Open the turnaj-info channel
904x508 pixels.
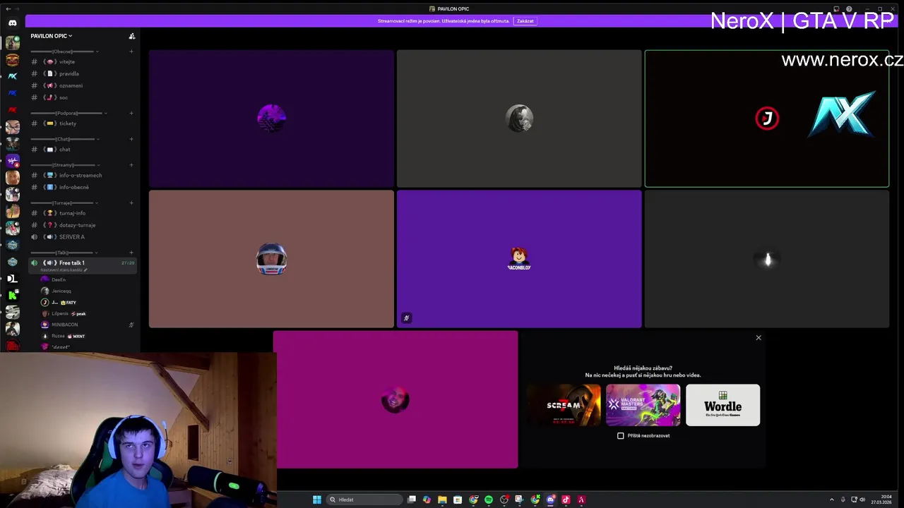[82, 213]
